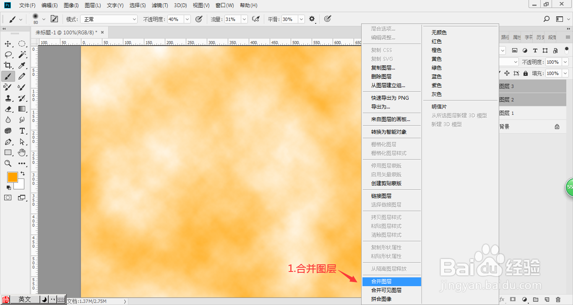Select the Magic Wand tool
Image resolution: width=573 pixels, height=305 pixels.
coord(22,54)
